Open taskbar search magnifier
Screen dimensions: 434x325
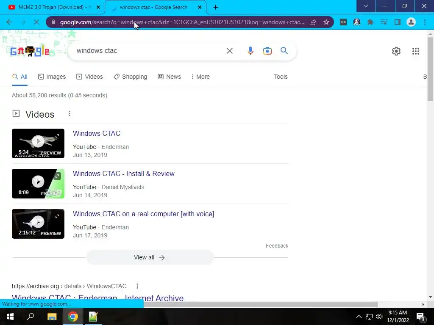point(31,317)
